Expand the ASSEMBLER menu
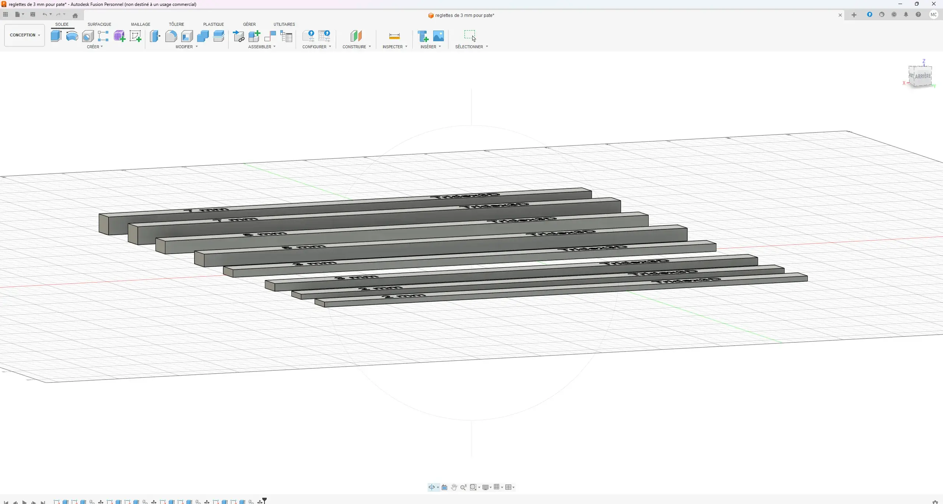This screenshot has width=943, height=504. pyautogui.click(x=262, y=47)
